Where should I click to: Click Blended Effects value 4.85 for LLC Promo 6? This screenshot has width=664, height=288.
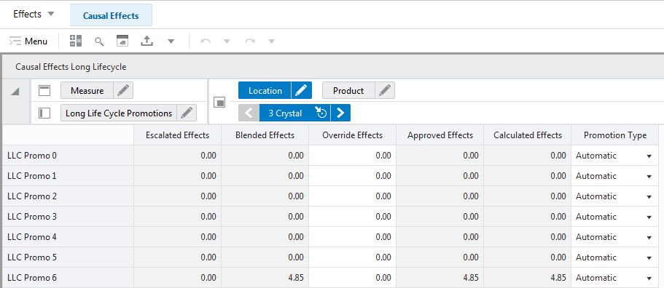(265, 277)
